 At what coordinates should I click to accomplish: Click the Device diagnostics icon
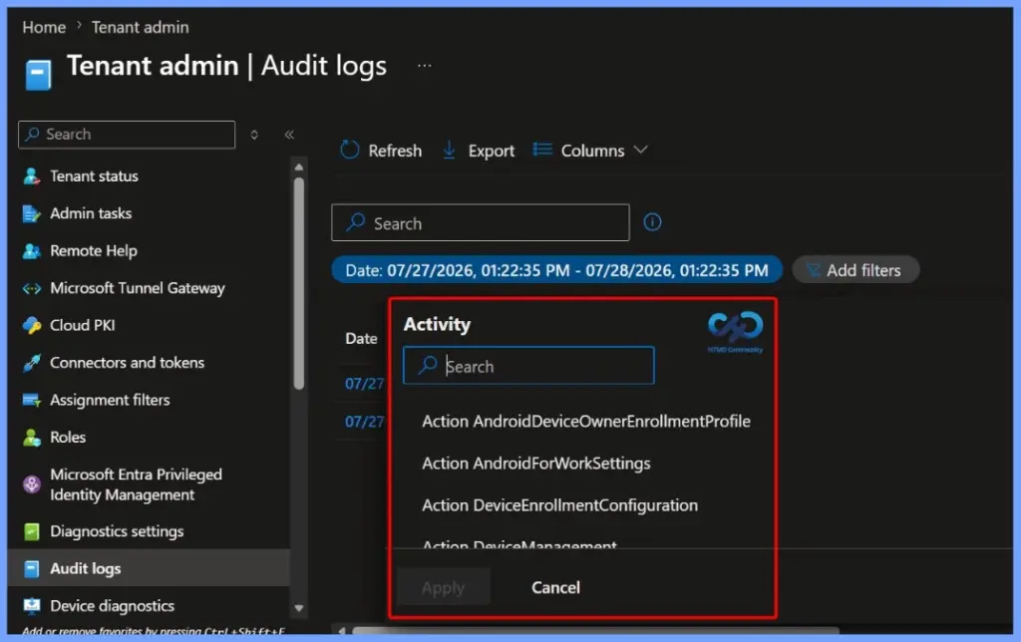point(31,606)
